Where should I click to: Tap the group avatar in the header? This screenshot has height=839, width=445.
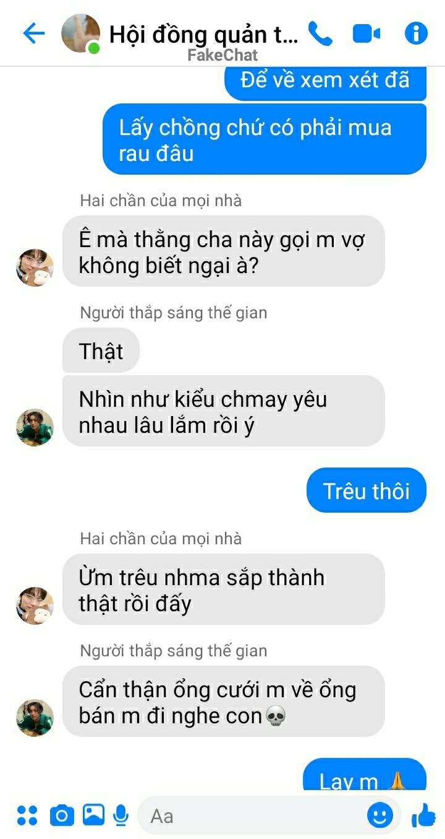81,33
